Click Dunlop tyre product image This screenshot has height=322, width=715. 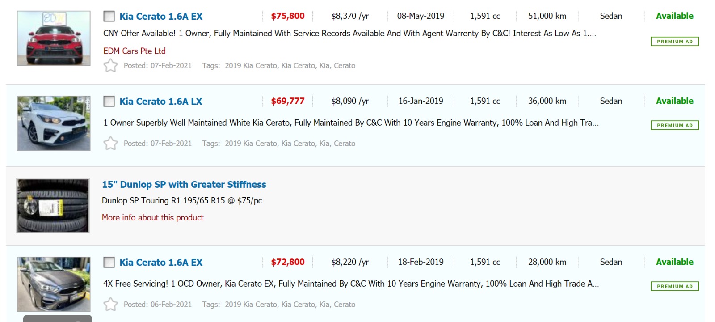click(x=53, y=206)
